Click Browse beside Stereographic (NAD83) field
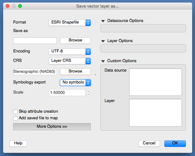 click(x=75, y=72)
